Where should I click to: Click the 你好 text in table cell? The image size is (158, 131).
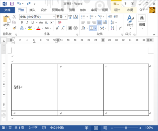click(x=17, y=87)
